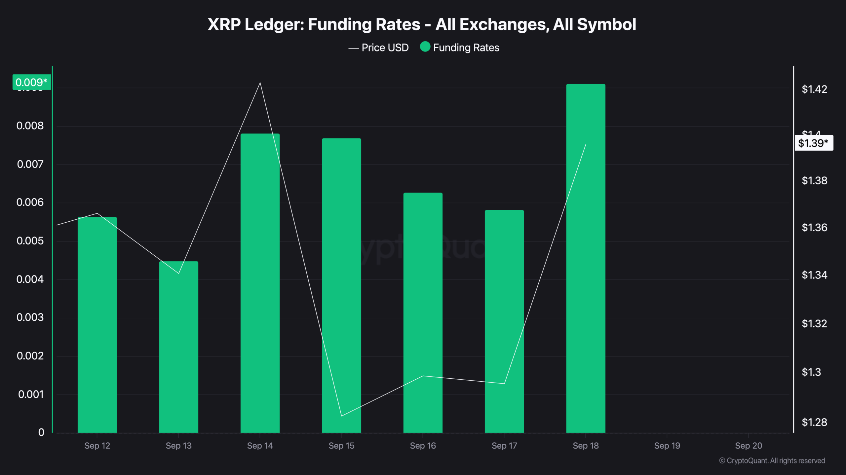Click the CryptoQuant copyright text
Image resolution: width=846 pixels, height=475 pixels.
pos(772,460)
